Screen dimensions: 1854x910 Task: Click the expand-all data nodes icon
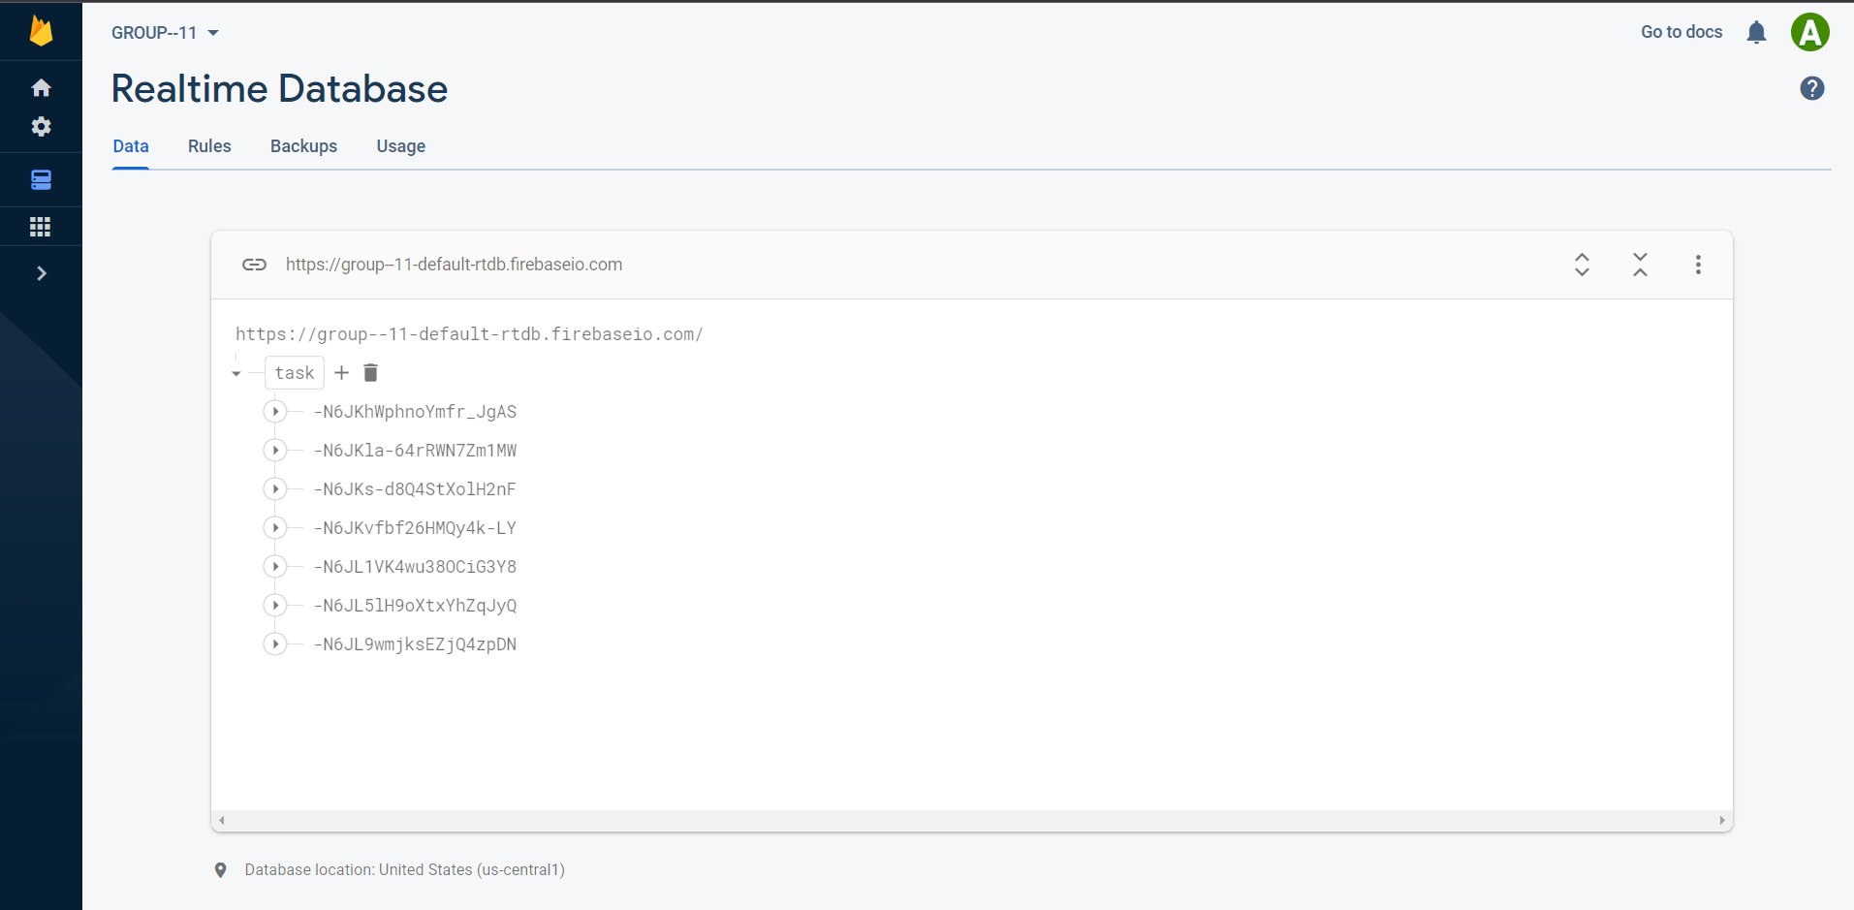pyautogui.click(x=1581, y=264)
